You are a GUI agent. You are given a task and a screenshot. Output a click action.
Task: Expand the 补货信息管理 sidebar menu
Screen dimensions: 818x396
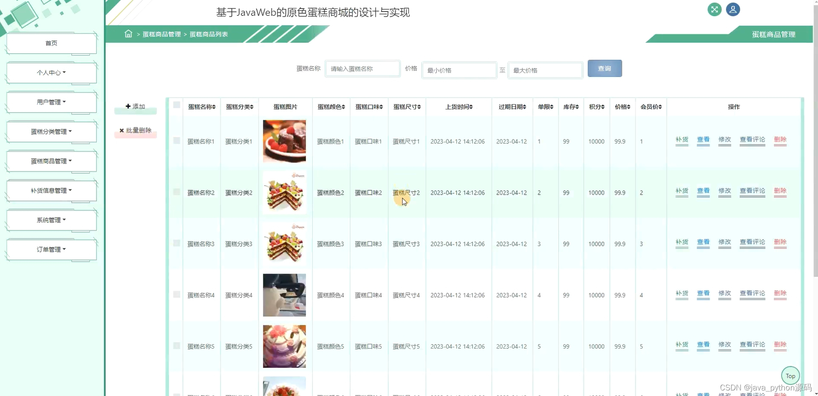click(x=51, y=191)
